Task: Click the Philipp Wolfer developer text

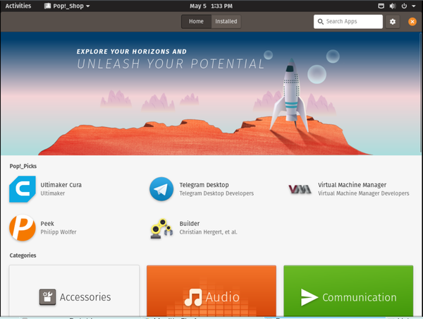Action: pos(59,232)
